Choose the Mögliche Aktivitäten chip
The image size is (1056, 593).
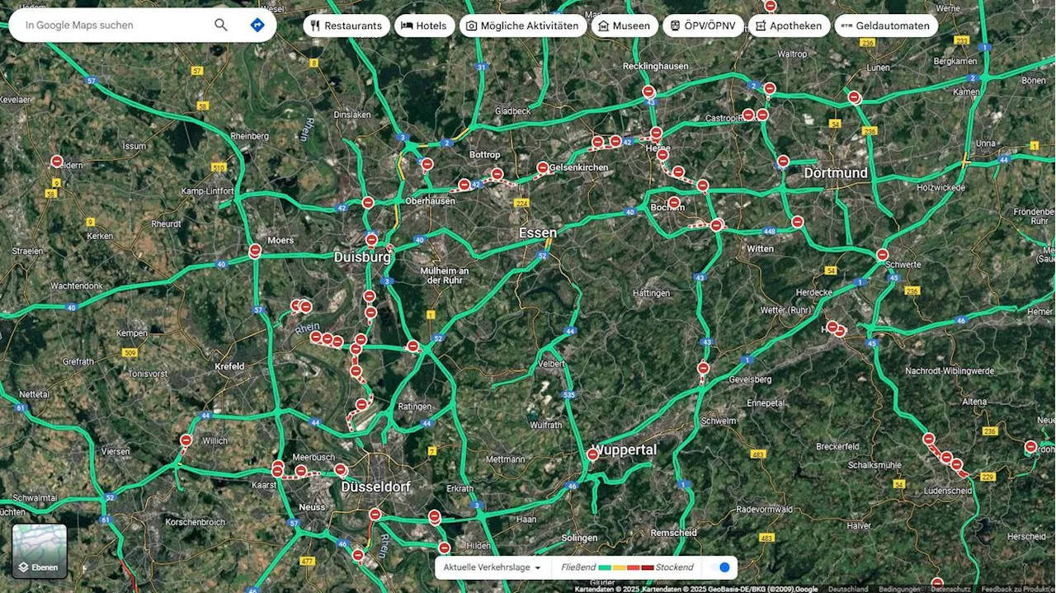(x=523, y=26)
